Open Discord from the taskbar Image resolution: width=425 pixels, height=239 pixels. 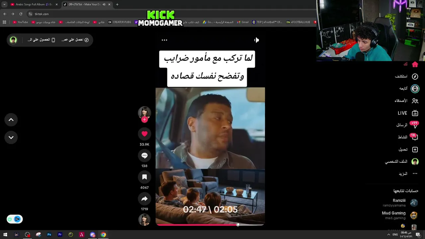93,235
